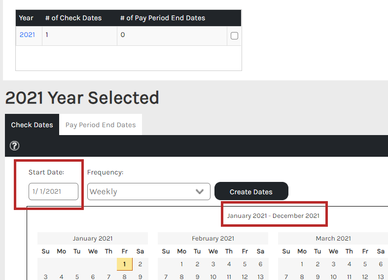The image size is (388, 280).
Task: Select February 1 in the calendar
Action: pos(181,264)
